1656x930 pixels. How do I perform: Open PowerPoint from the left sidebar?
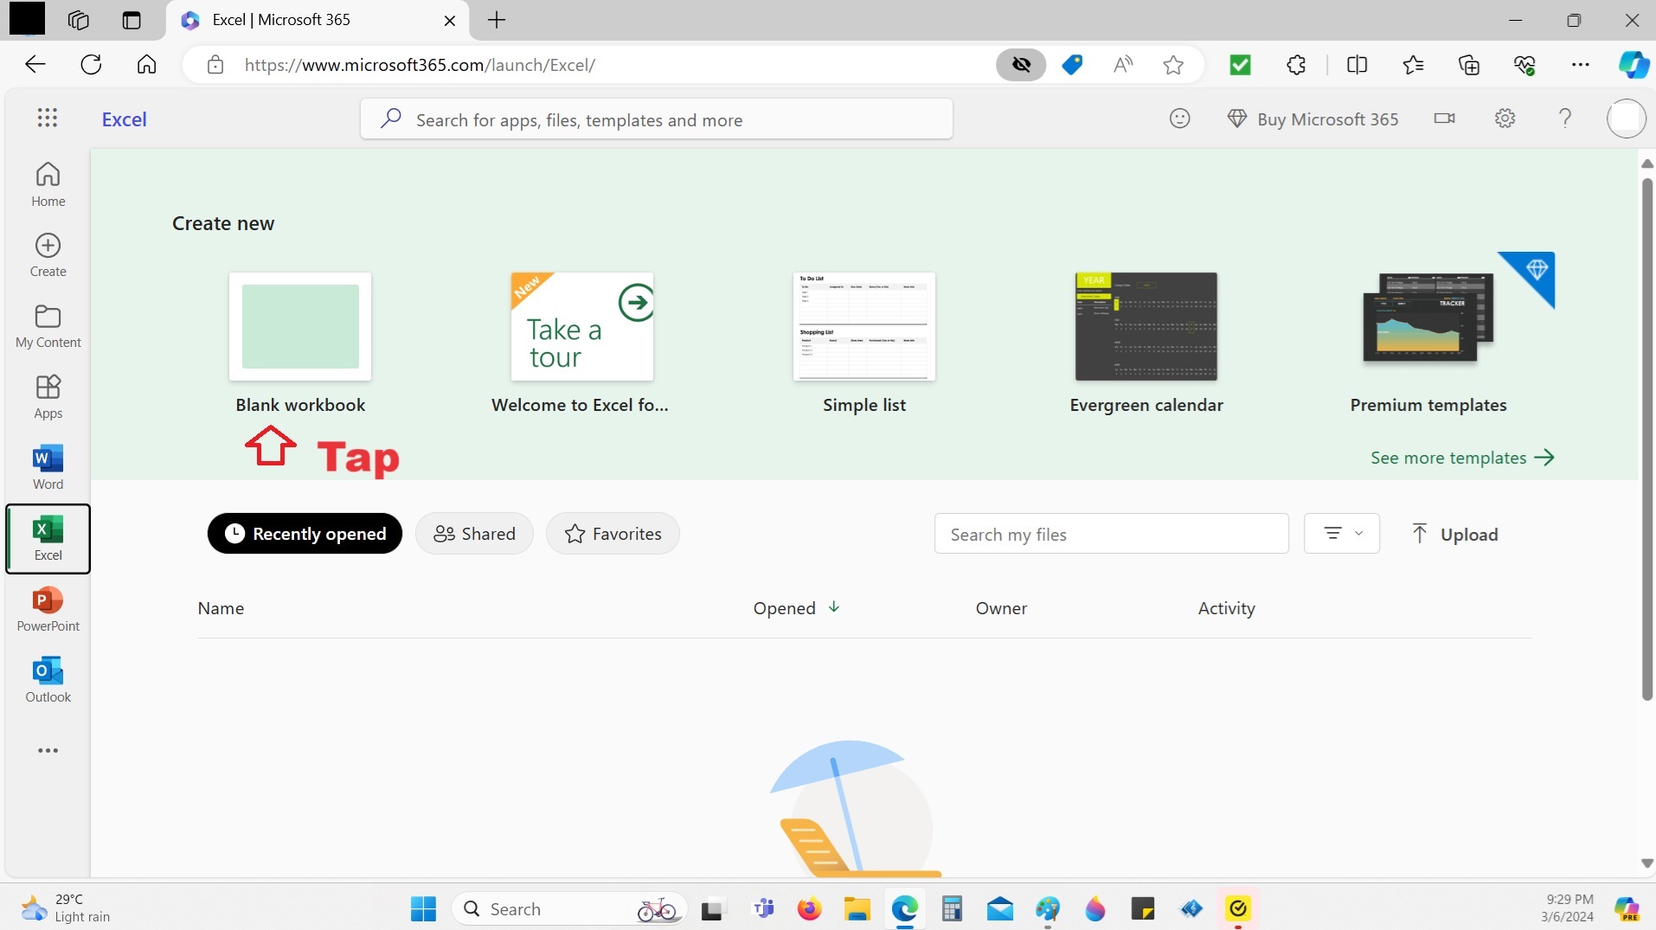(48, 608)
